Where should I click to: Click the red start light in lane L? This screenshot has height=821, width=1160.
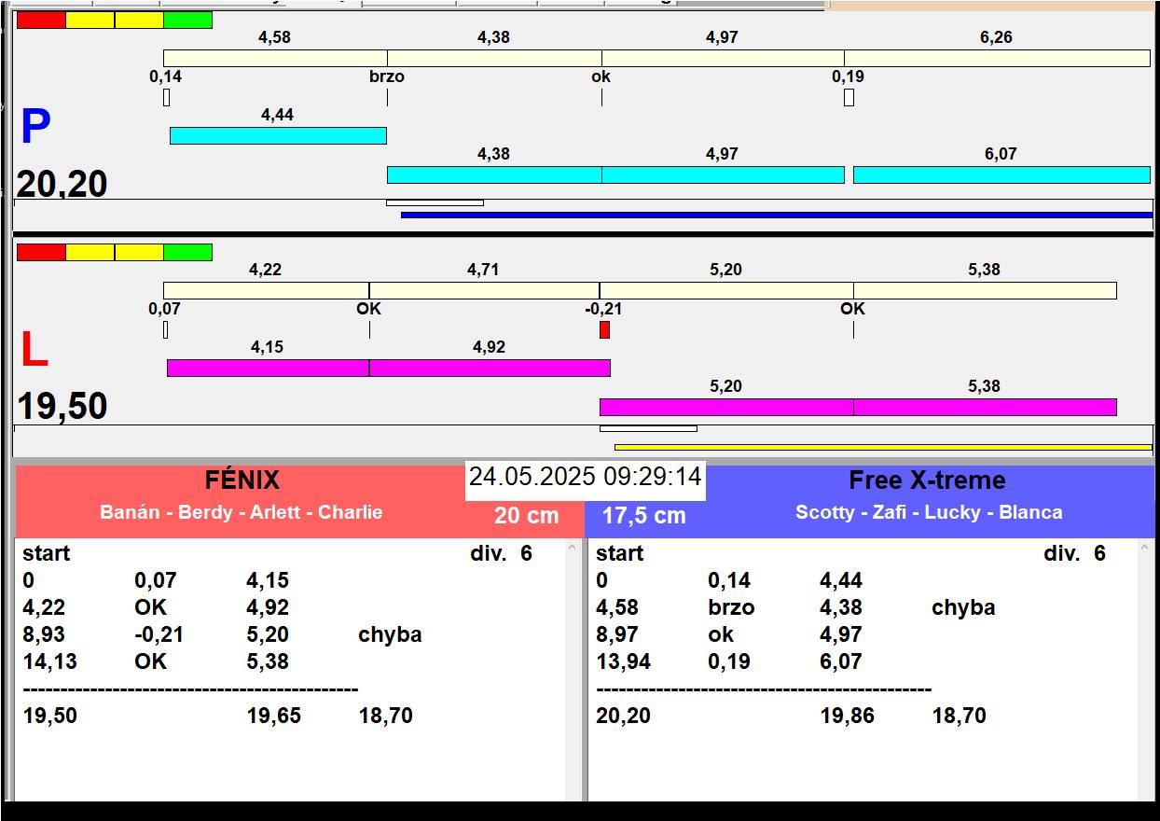point(42,252)
